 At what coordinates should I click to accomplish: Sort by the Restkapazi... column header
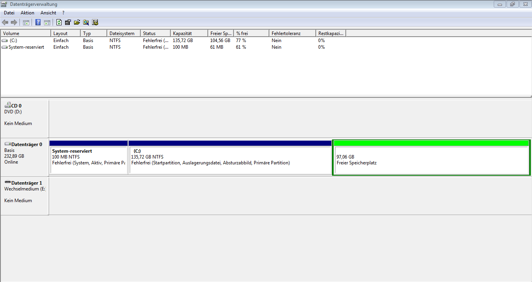[331, 33]
